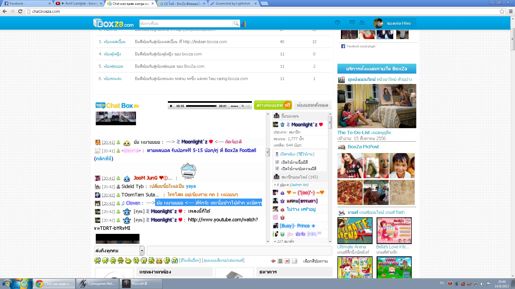This screenshot has width=515, height=289.
Task: Uncheck the message color checkbox
Action: point(277,169)
